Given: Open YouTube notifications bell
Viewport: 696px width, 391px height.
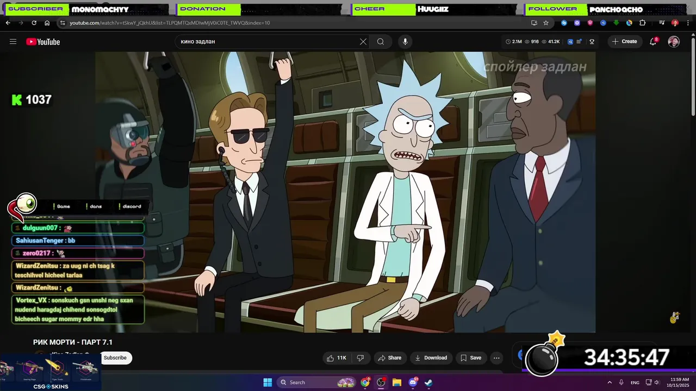Looking at the screenshot, I should (654, 42).
